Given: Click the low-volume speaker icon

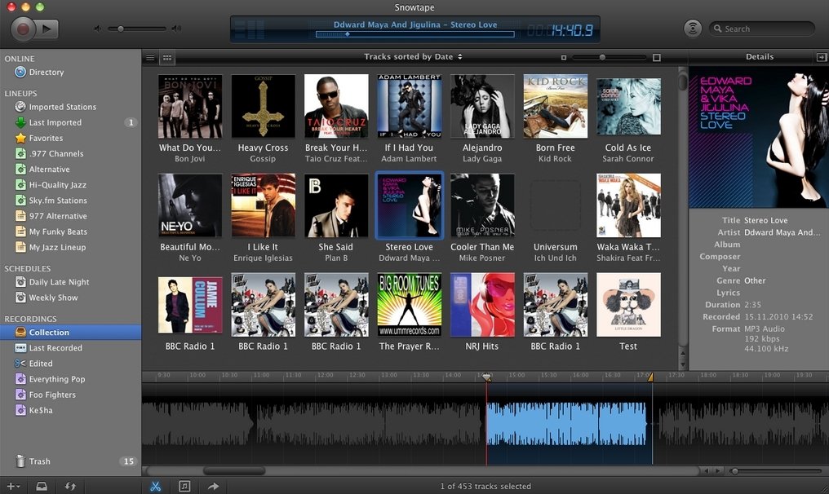Looking at the screenshot, I should coord(97,29).
